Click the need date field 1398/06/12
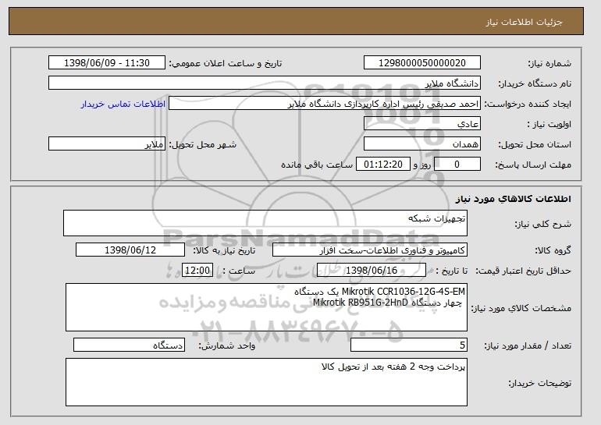The image size is (601, 425). [130, 250]
